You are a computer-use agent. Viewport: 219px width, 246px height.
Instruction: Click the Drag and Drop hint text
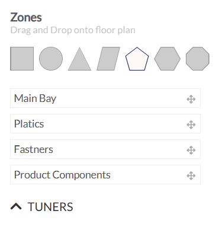click(x=73, y=30)
